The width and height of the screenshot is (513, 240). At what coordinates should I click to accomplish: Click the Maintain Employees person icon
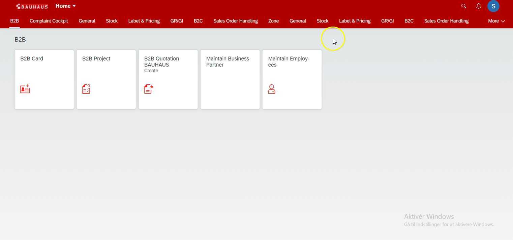(x=272, y=89)
